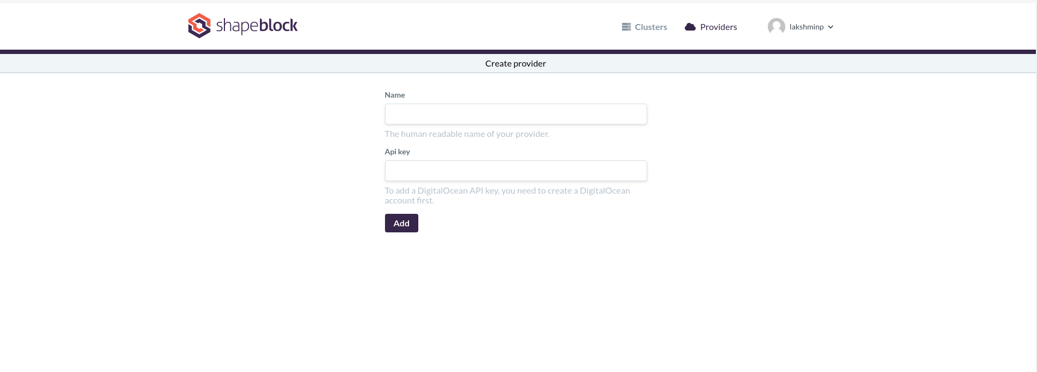Focus the Api key input field
This screenshot has height=372, width=1037.
[515, 171]
